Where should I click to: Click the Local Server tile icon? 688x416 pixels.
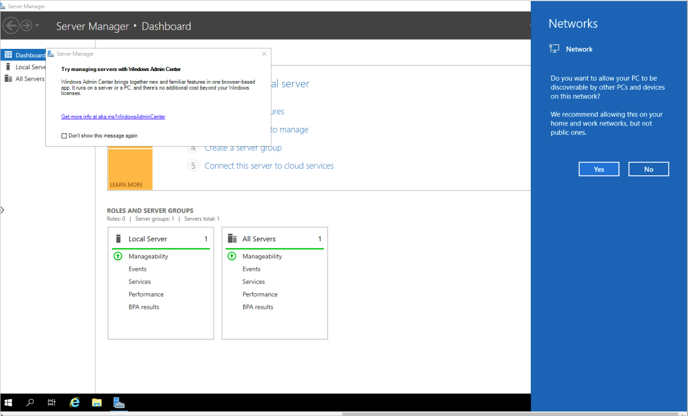pos(119,239)
